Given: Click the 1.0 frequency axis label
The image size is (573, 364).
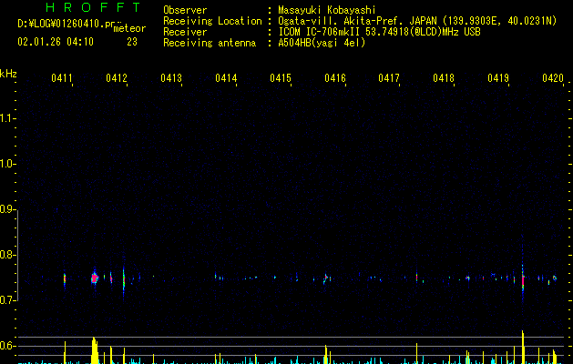Looking at the screenshot, I should (x=7, y=164).
